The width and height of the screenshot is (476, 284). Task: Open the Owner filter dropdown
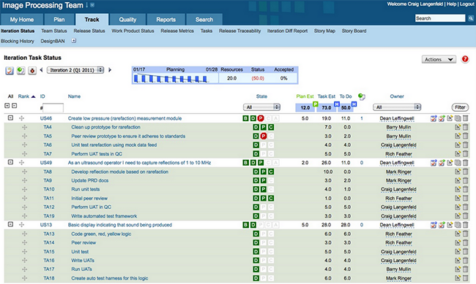[397, 107]
